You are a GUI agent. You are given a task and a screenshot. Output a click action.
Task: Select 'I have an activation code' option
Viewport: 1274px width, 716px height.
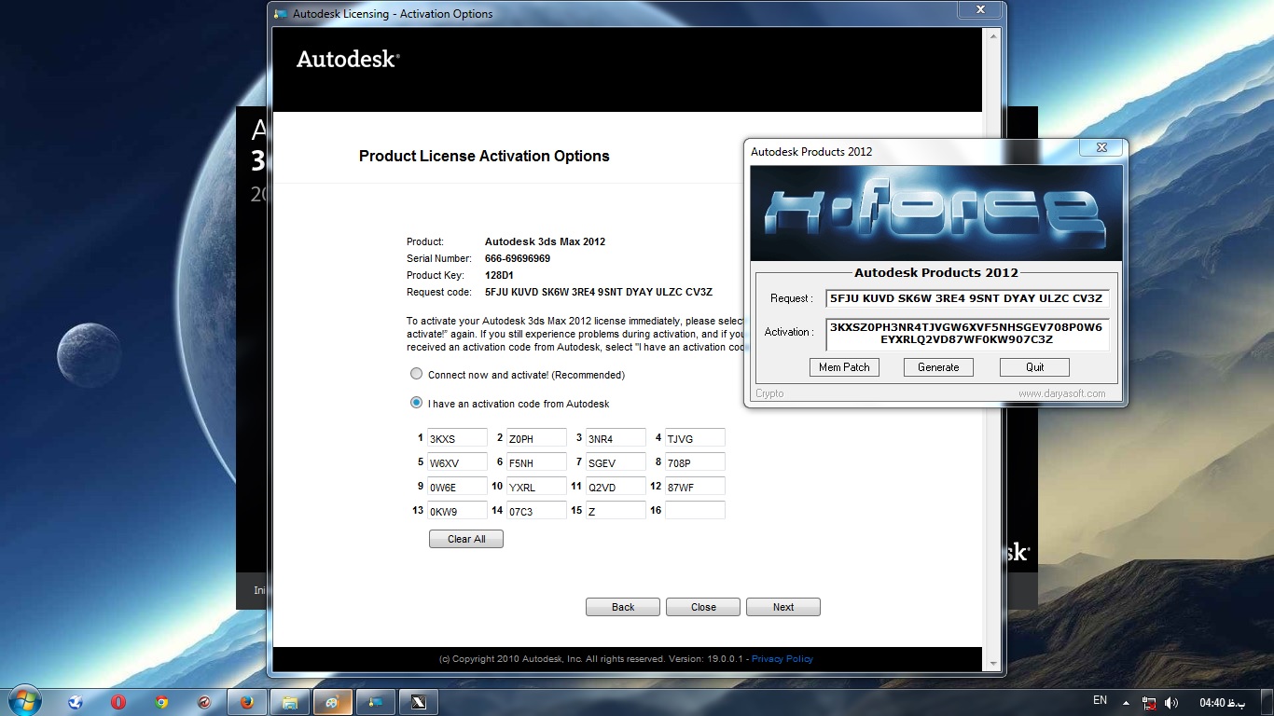pyautogui.click(x=417, y=403)
